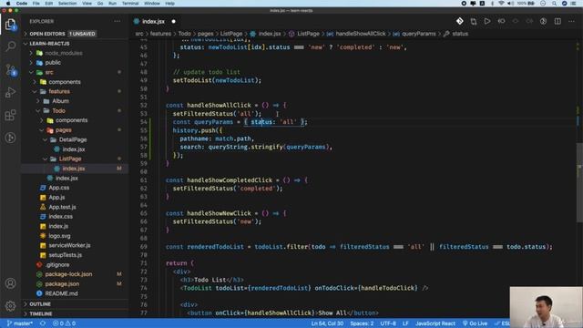The image size is (583, 328).
Task: Collapse the features folder
Action: tap(58, 91)
